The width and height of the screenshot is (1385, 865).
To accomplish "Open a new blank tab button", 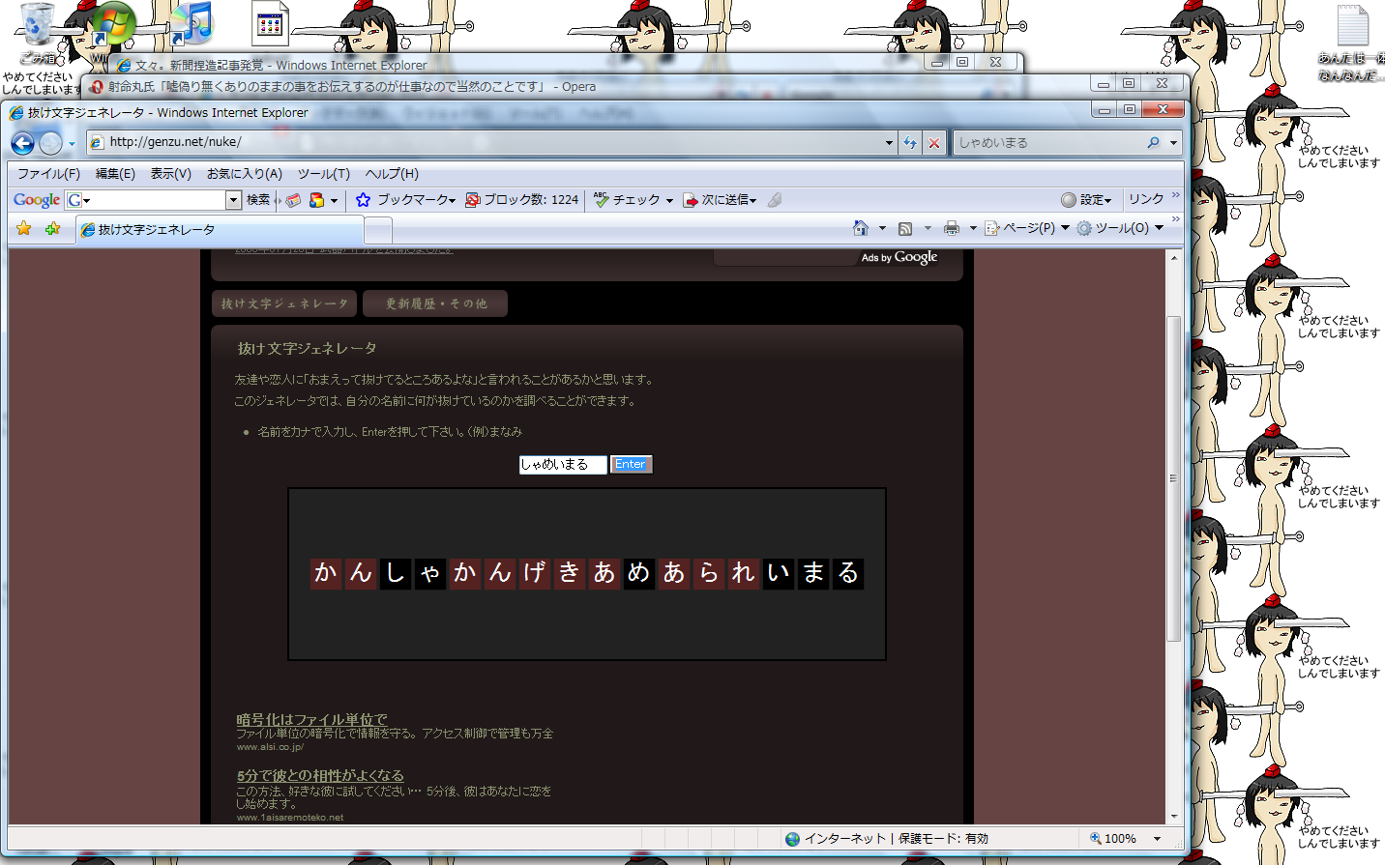I will coord(378,230).
